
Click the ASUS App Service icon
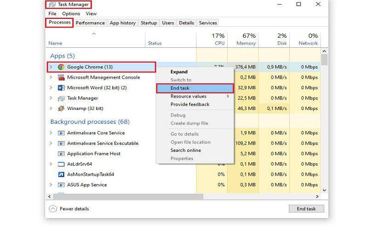click(x=61, y=185)
